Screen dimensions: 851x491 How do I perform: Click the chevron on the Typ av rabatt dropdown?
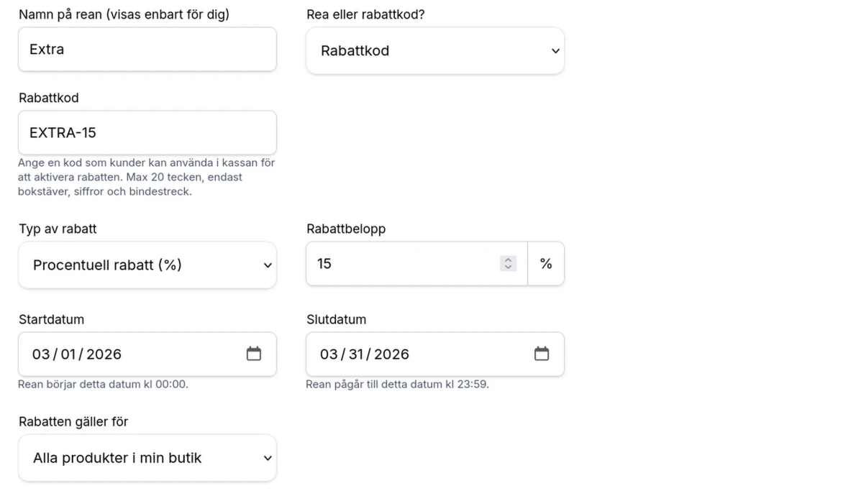[267, 265]
